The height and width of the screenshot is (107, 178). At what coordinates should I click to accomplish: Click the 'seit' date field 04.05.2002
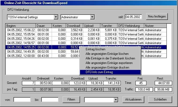pyautogui.click(x=133, y=17)
